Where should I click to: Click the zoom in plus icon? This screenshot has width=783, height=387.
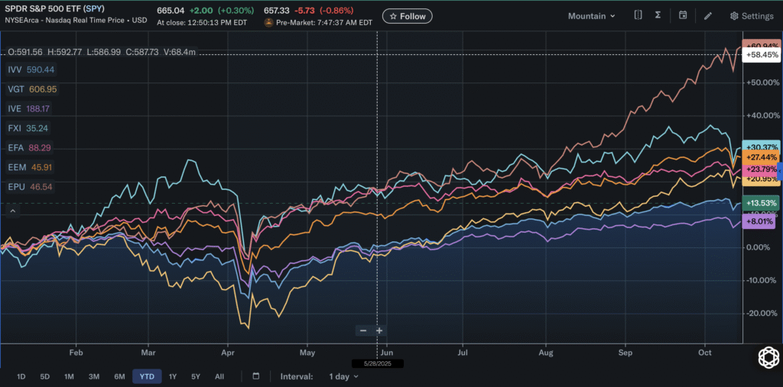[379, 331]
